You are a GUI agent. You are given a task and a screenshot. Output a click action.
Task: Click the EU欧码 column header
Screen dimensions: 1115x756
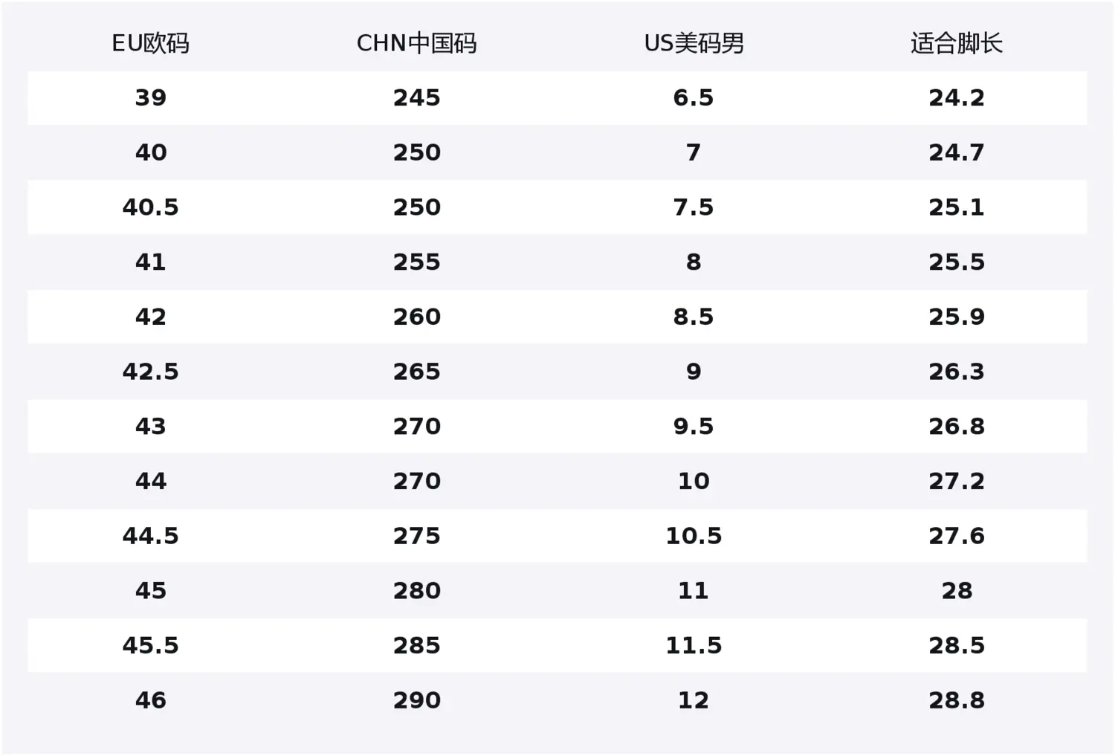[150, 44]
